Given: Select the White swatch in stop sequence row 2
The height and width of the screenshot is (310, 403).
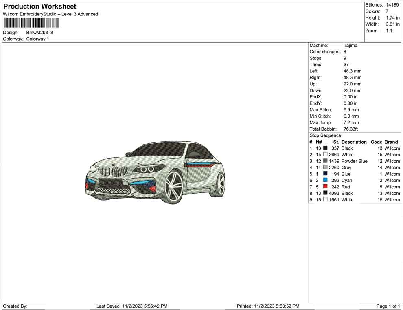Looking at the screenshot, I should click(325, 155).
